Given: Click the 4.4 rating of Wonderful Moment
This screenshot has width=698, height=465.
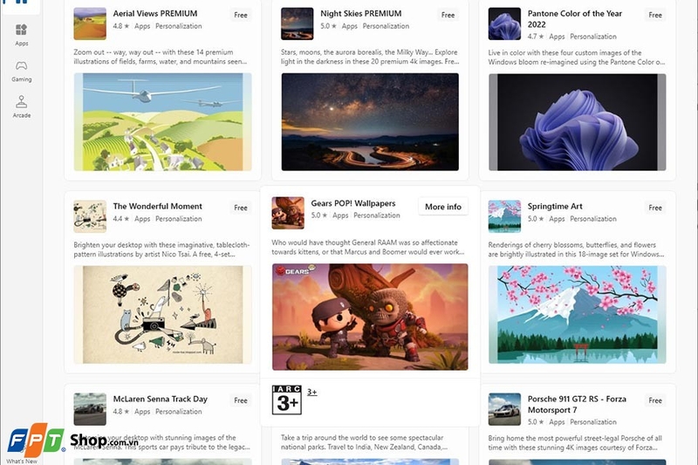Looking at the screenshot, I should pos(120,218).
